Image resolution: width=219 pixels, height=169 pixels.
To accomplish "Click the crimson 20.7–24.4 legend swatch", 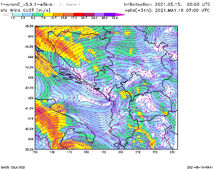I will point(89,14).
